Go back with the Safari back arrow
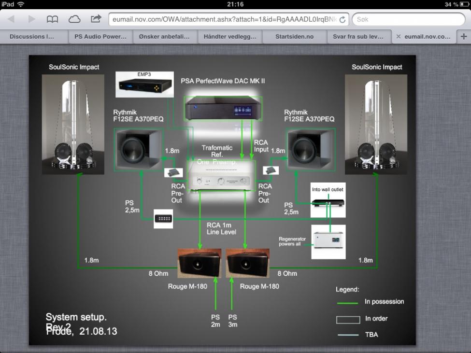This screenshot has width=471, height=353. point(12,19)
